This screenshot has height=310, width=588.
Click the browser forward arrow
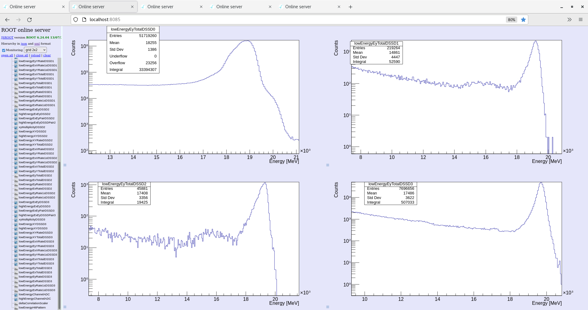(18, 20)
